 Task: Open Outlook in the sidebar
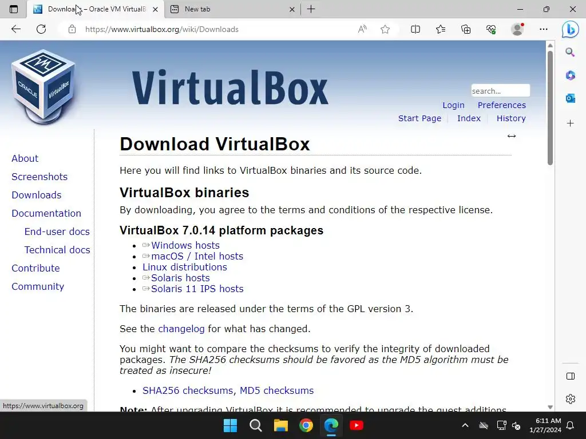point(570,98)
